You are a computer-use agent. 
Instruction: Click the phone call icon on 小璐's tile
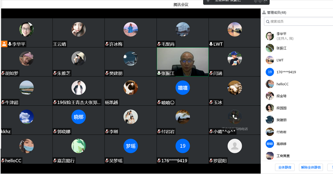click(235, 117)
